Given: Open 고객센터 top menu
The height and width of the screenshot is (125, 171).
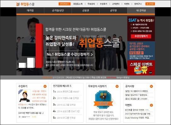Looking at the screenshot, I should point(115,4).
